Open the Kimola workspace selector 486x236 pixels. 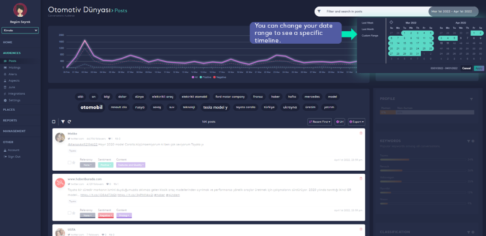[x=20, y=30]
